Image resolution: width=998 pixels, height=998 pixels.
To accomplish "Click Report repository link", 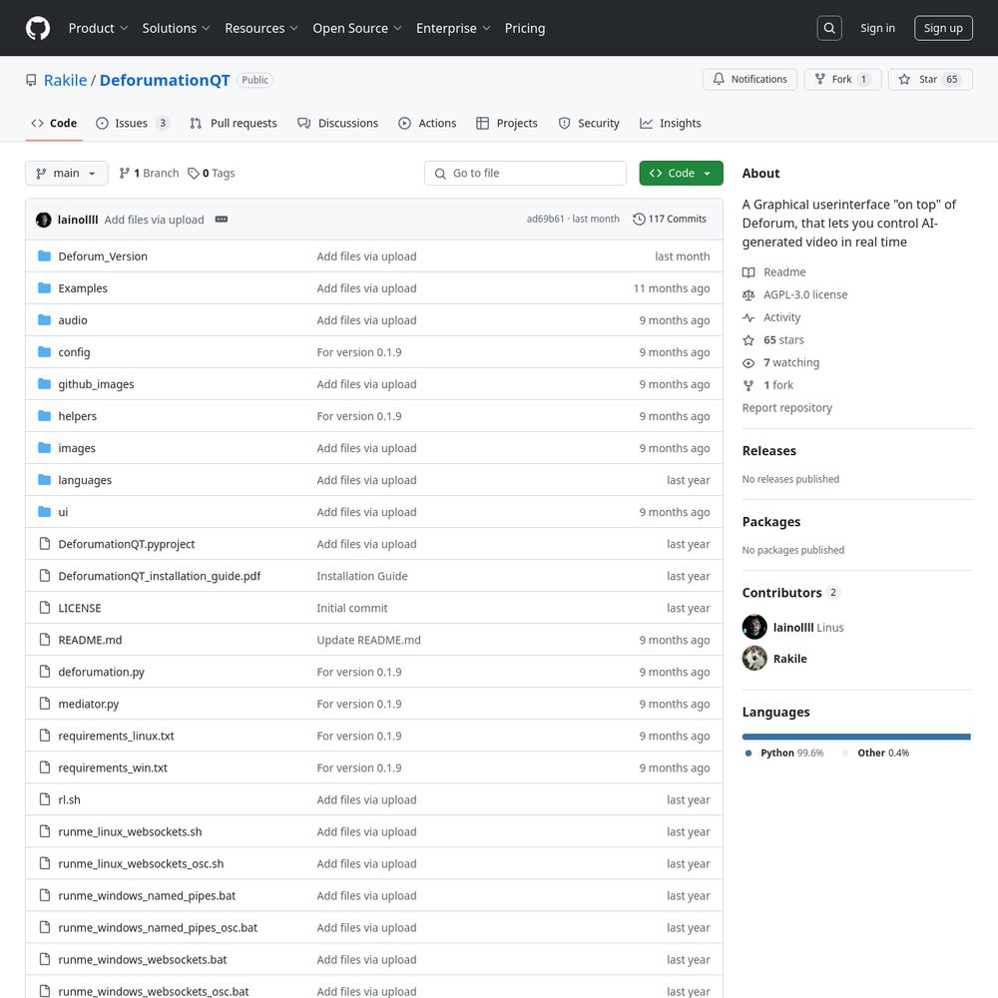I will click(786, 408).
